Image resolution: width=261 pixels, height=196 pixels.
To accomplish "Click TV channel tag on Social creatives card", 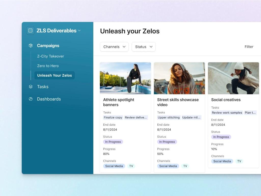I will coord(239,161).
